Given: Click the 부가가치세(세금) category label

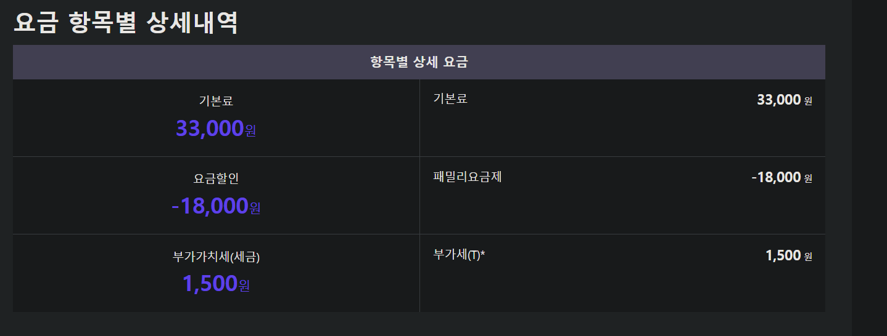Looking at the screenshot, I should pos(217,257).
